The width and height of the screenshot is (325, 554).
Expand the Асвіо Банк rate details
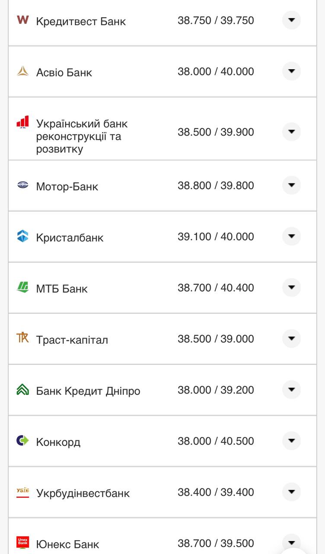[x=291, y=71]
